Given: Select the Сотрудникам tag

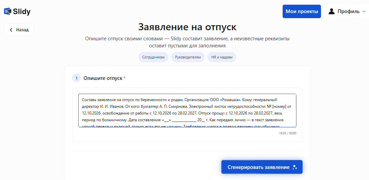Looking at the screenshot, I should click(x=153, y=57).
